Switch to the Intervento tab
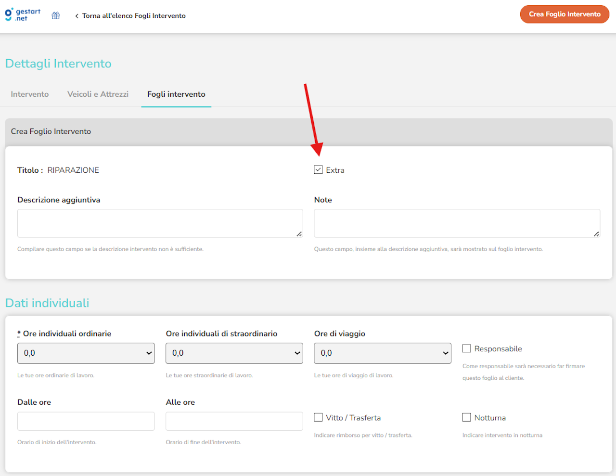 coord(30,94)
